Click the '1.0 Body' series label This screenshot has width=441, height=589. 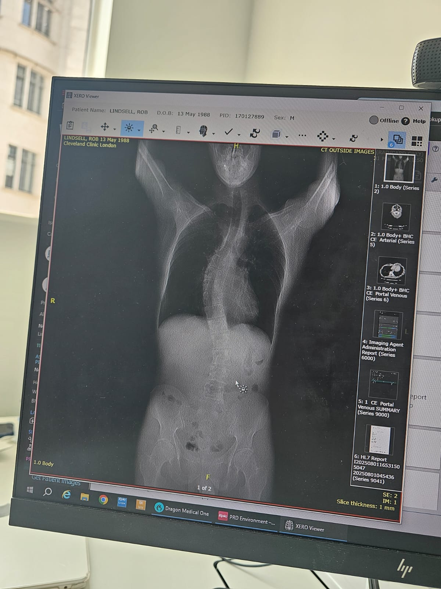43,463
